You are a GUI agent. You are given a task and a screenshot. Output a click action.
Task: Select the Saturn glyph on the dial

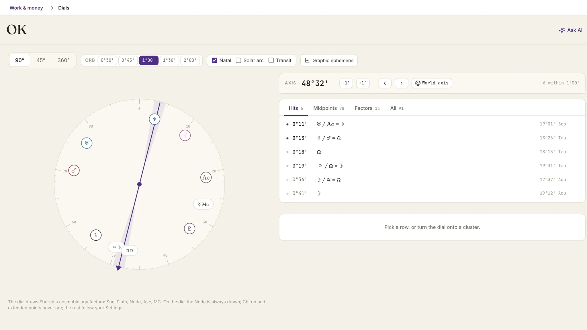click(x=96, y=235)
